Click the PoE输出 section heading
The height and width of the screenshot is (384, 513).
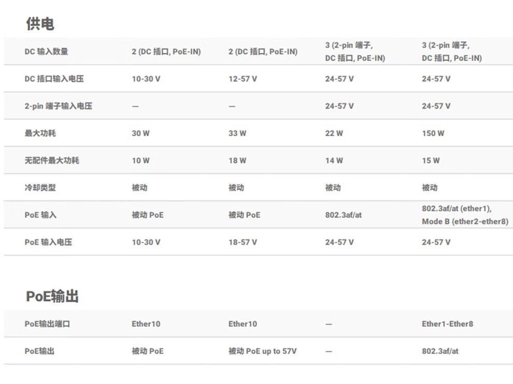pos(52,296)
